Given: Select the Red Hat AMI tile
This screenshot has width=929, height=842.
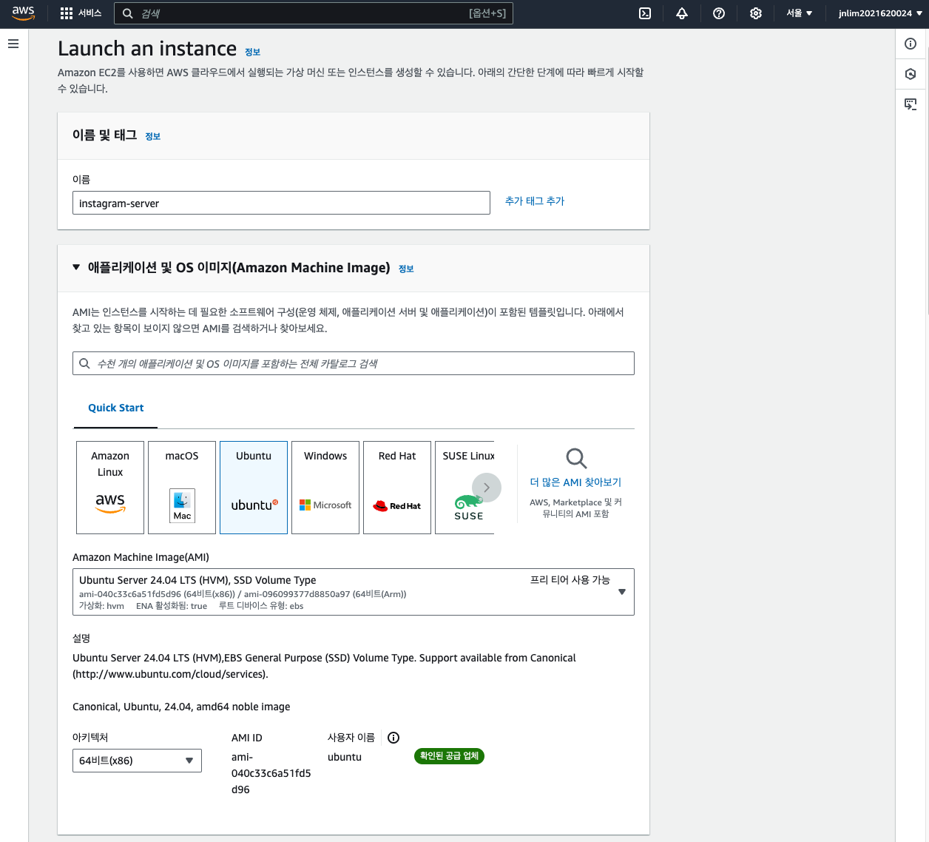Looking at the screenshot, I should pyautogui.click(x=397, y=488).
